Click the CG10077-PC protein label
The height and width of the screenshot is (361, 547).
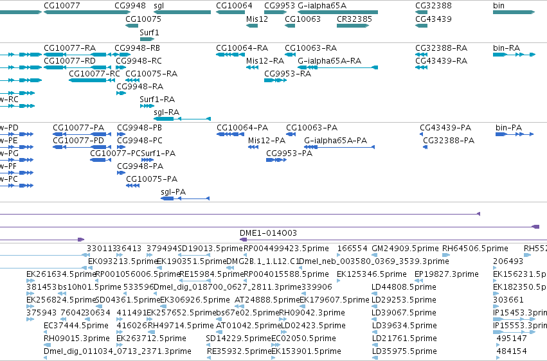pos(116,154)
